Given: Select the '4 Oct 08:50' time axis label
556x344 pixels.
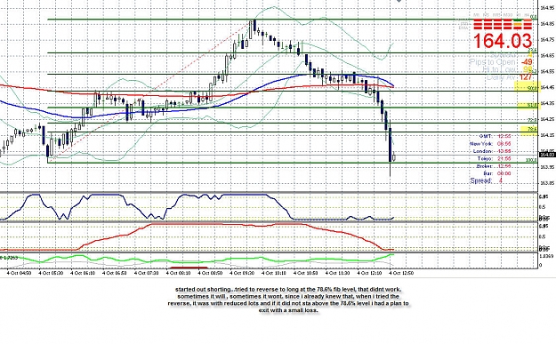Looking at the screenshot, I should pos(210,273).
